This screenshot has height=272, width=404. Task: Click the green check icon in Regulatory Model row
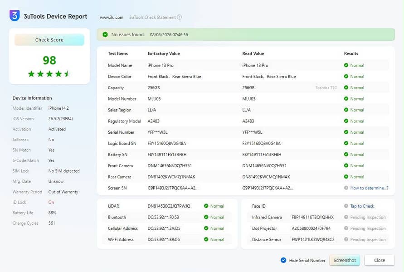pos(346,121)
